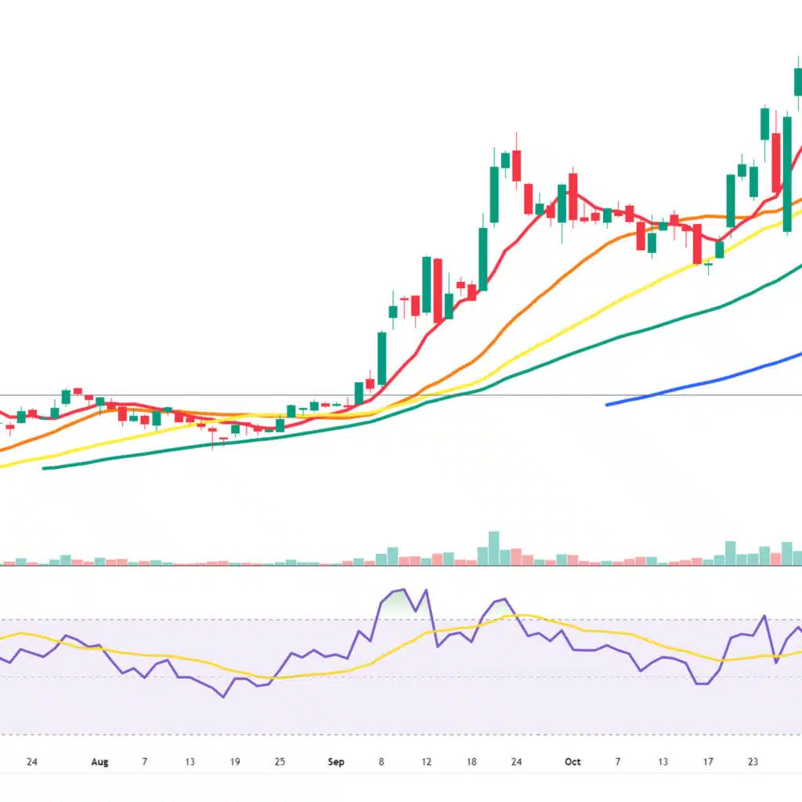Image resolution: width=802 pixels, height=802 pixels.
Task: Click the Oct label on date axis
Action: 573,761
